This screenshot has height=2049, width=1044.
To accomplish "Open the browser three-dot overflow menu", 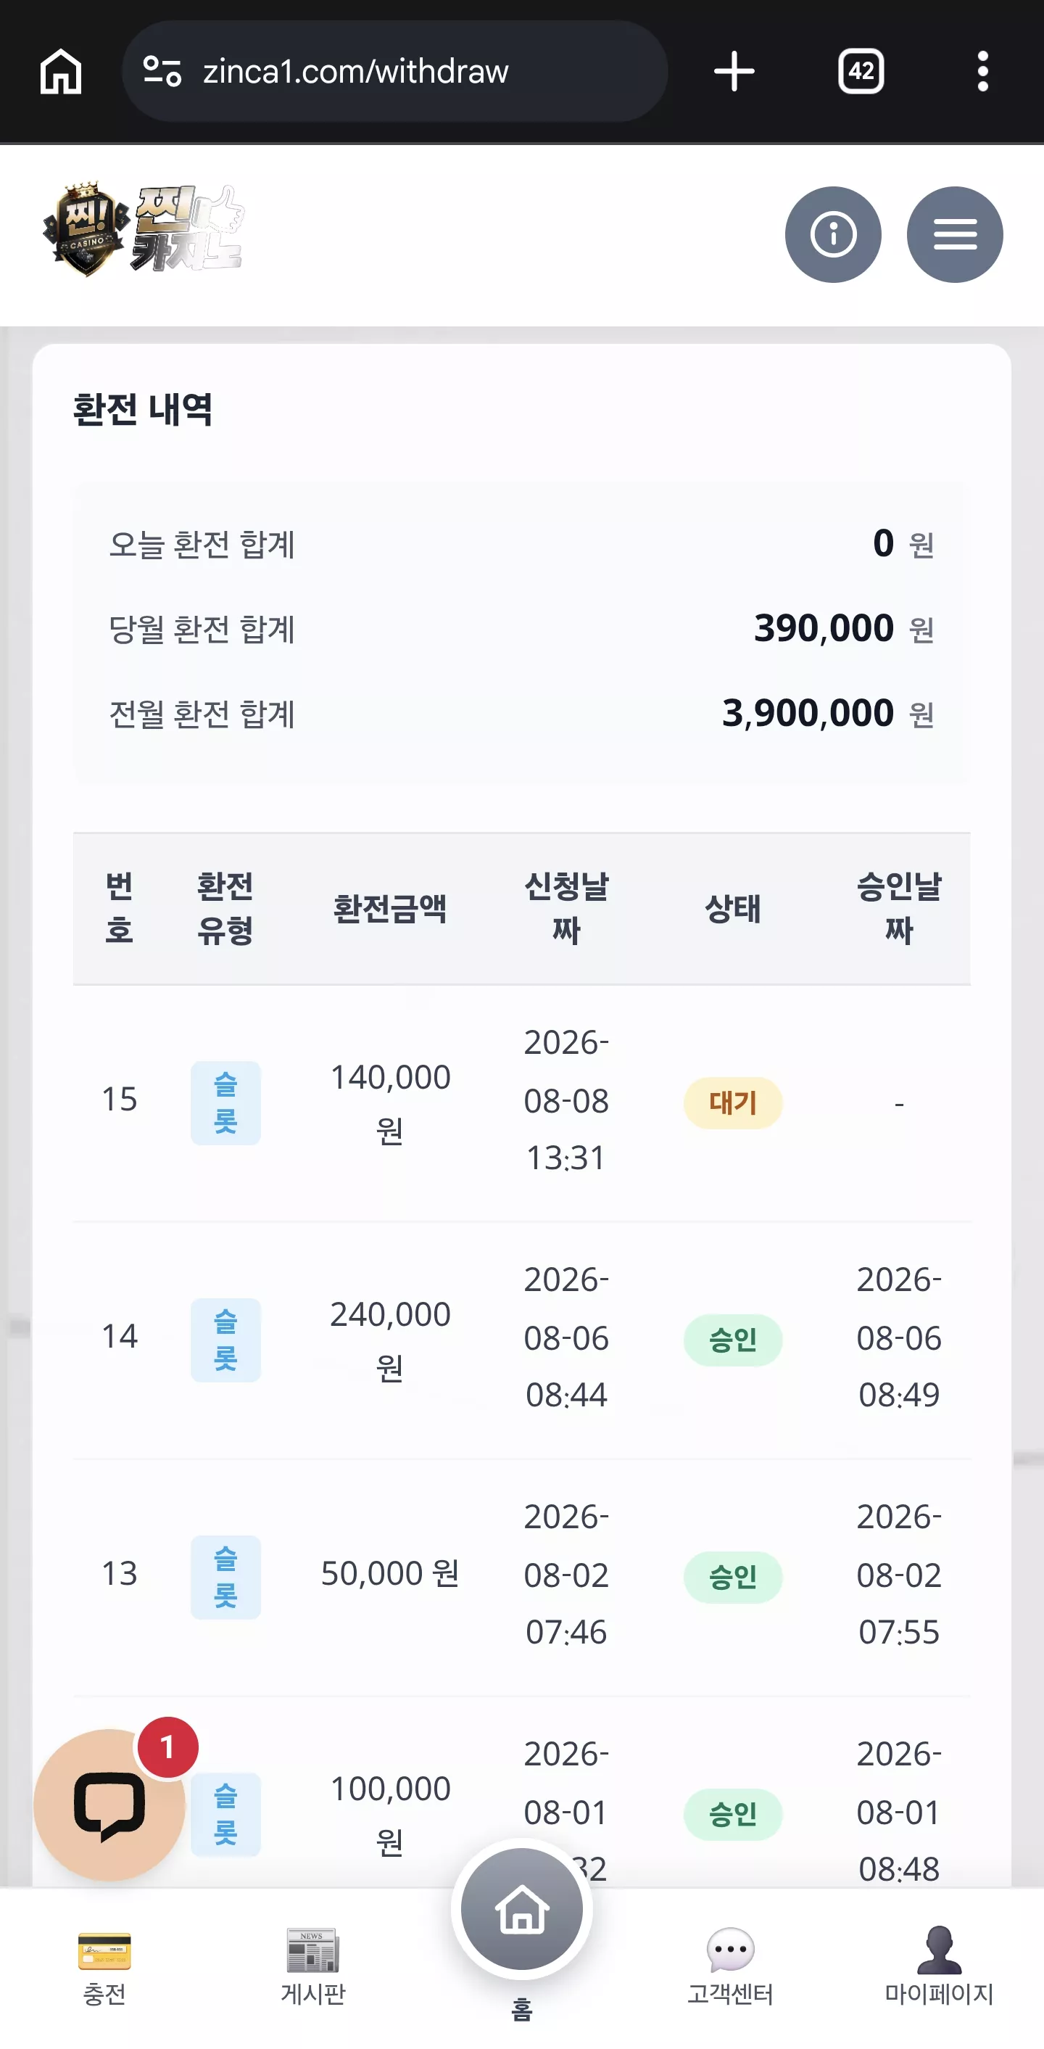I will pos(983,72).
